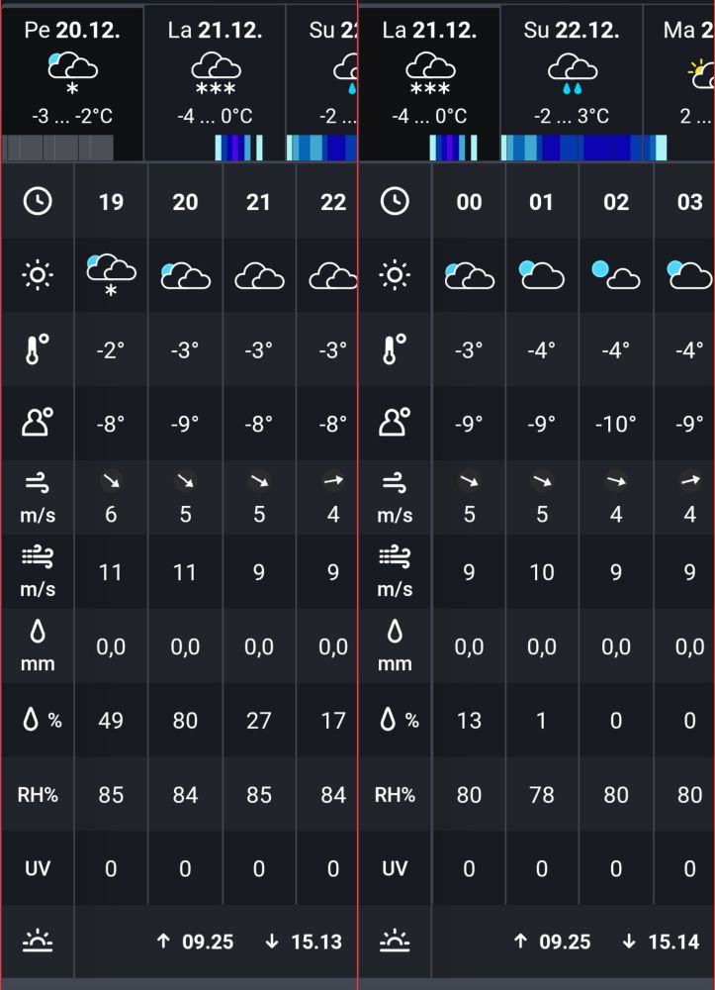Image resolution: width=715 pixels, height=990 pixels.
Task: Tap the feels-like person icon in the 00–03 forecast
Action: pos(395,423)
